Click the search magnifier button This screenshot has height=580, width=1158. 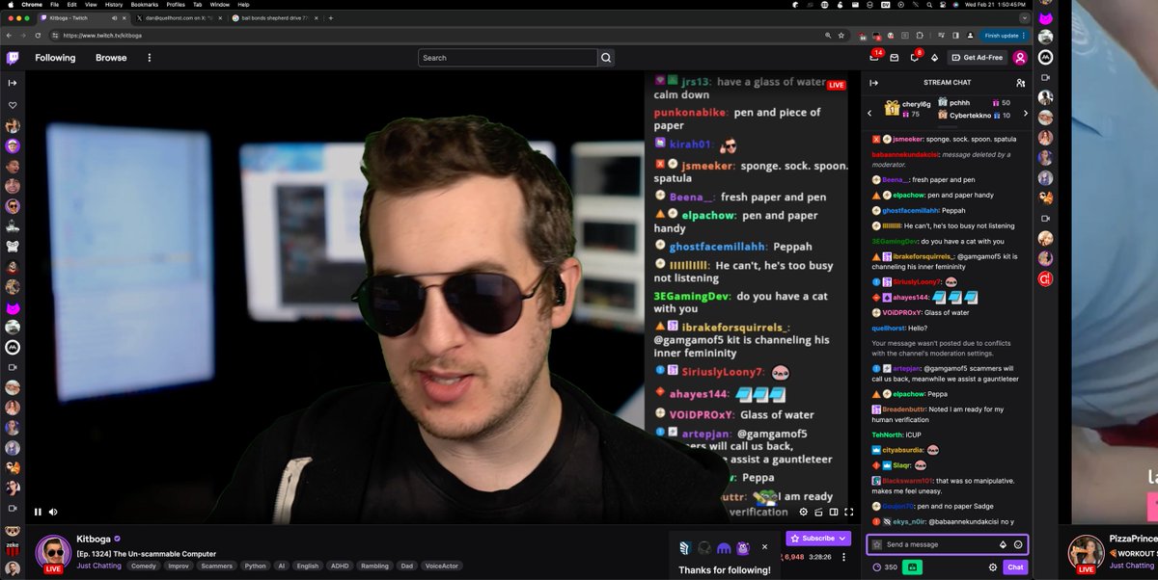pyautogui.click(x=606, y=58)
